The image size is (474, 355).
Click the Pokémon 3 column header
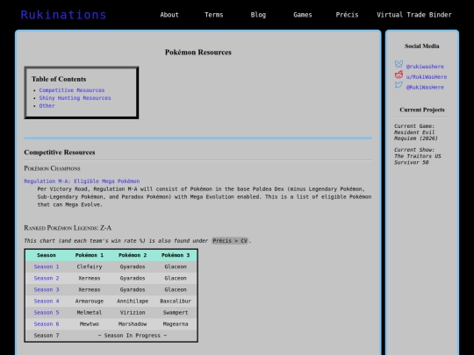(x=176, y=255)
